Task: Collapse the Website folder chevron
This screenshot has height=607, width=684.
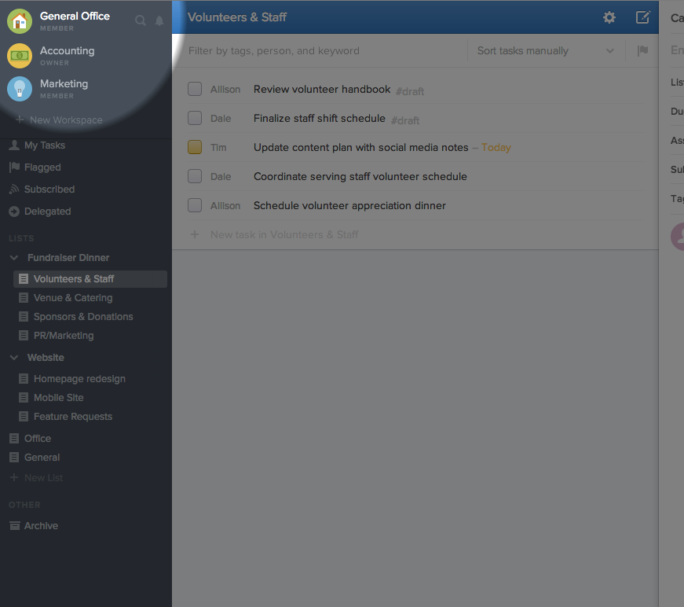Action: coord(14,357)
